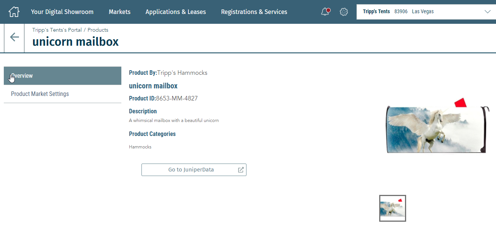
Task: Click the Go to JuniperData button
Action: point(194,170)
